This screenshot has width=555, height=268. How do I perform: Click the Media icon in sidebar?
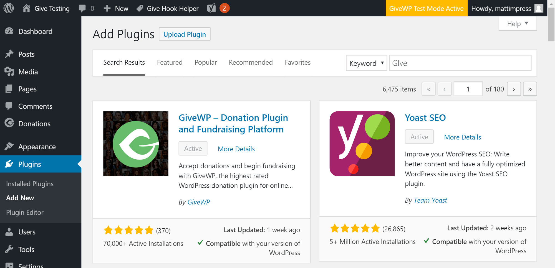point(9,72)
